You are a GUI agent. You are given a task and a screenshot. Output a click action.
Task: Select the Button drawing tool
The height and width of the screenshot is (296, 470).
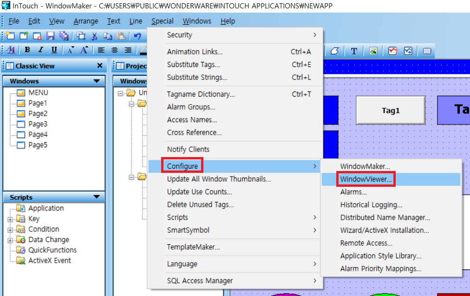pyautogui.click(x=427, y=51)
